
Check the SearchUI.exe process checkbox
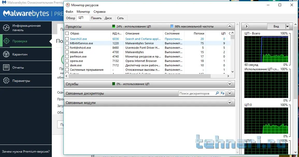coord(67,39)
